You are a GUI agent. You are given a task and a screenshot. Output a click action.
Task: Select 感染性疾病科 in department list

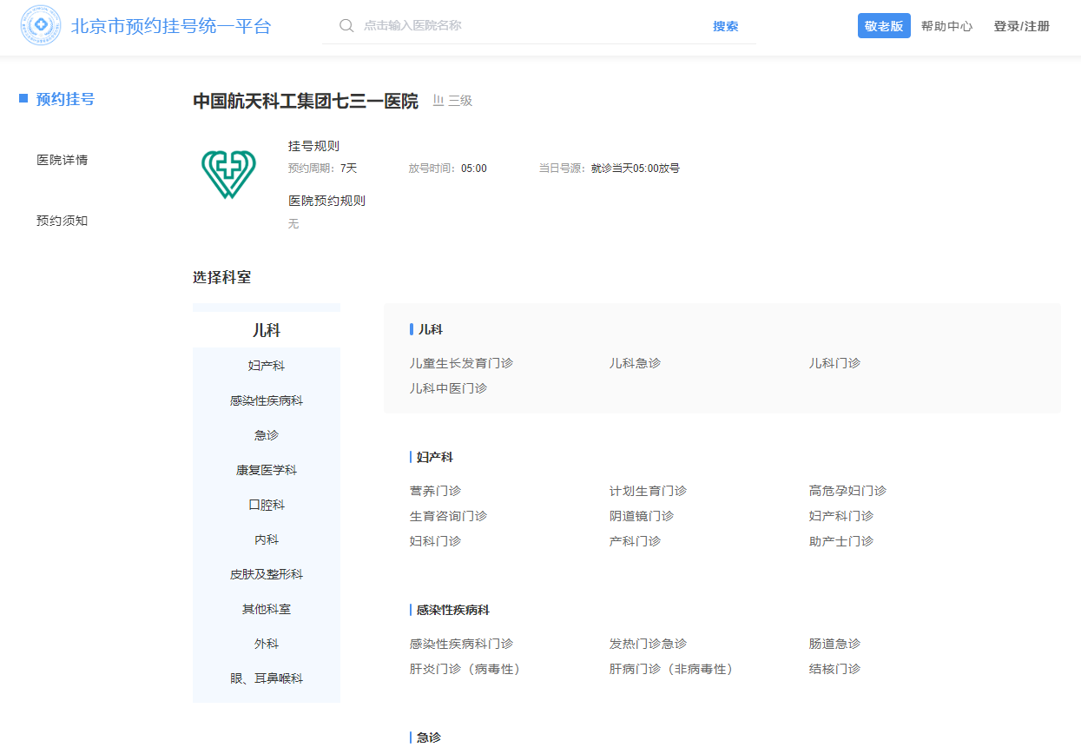click(267, 400)
